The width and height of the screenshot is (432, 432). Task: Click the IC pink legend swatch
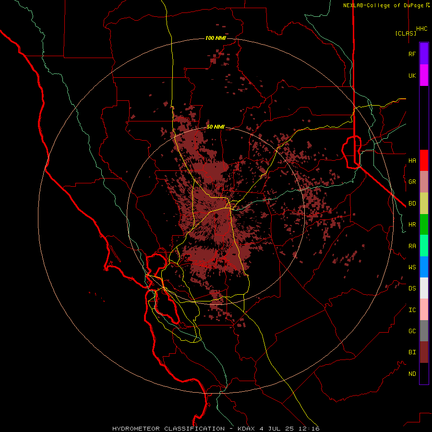pos(424,310)
